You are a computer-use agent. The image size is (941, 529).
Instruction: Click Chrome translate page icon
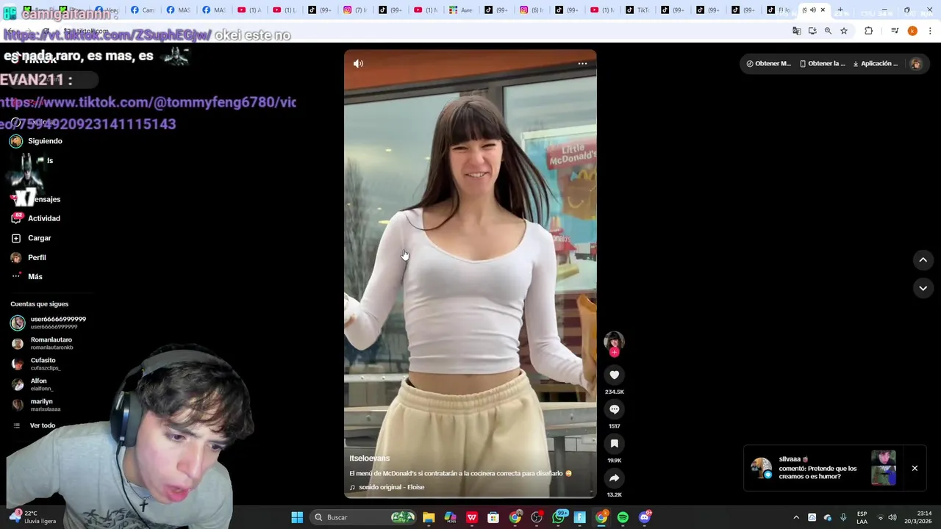pos(796,31)
